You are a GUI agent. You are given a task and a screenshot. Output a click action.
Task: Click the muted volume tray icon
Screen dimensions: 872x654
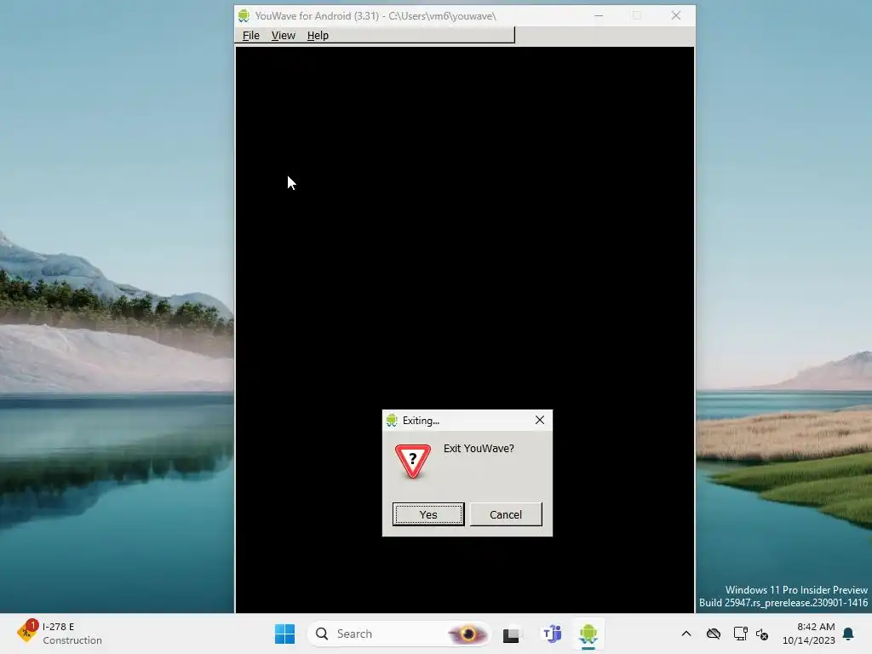(x=762, y=634)
